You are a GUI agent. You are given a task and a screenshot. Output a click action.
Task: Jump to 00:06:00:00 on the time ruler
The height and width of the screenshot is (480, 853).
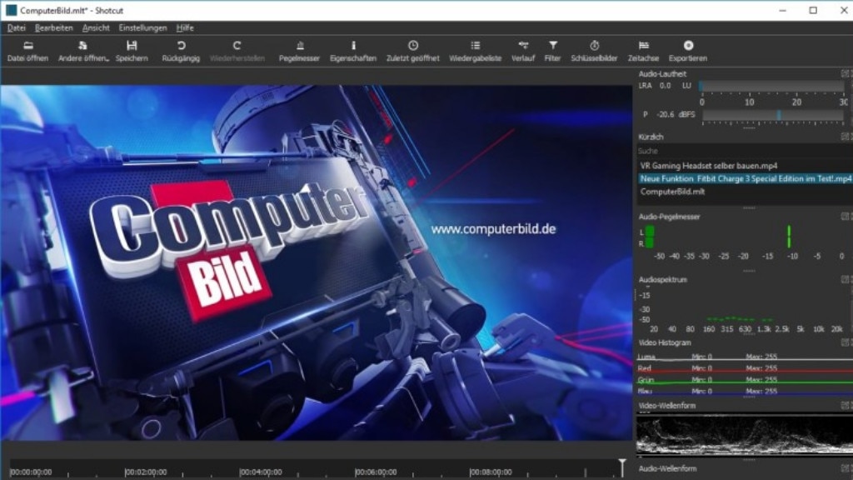pyautogui.click(x=376, y=472)
